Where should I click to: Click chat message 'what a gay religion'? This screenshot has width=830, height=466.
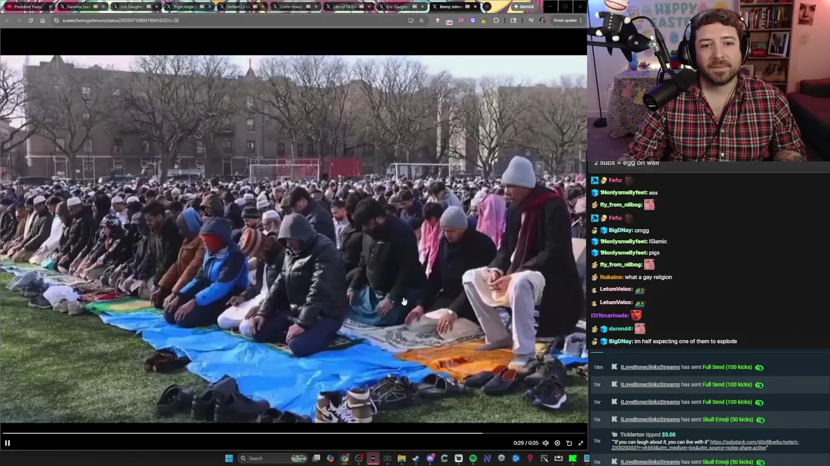click(648, 277)
